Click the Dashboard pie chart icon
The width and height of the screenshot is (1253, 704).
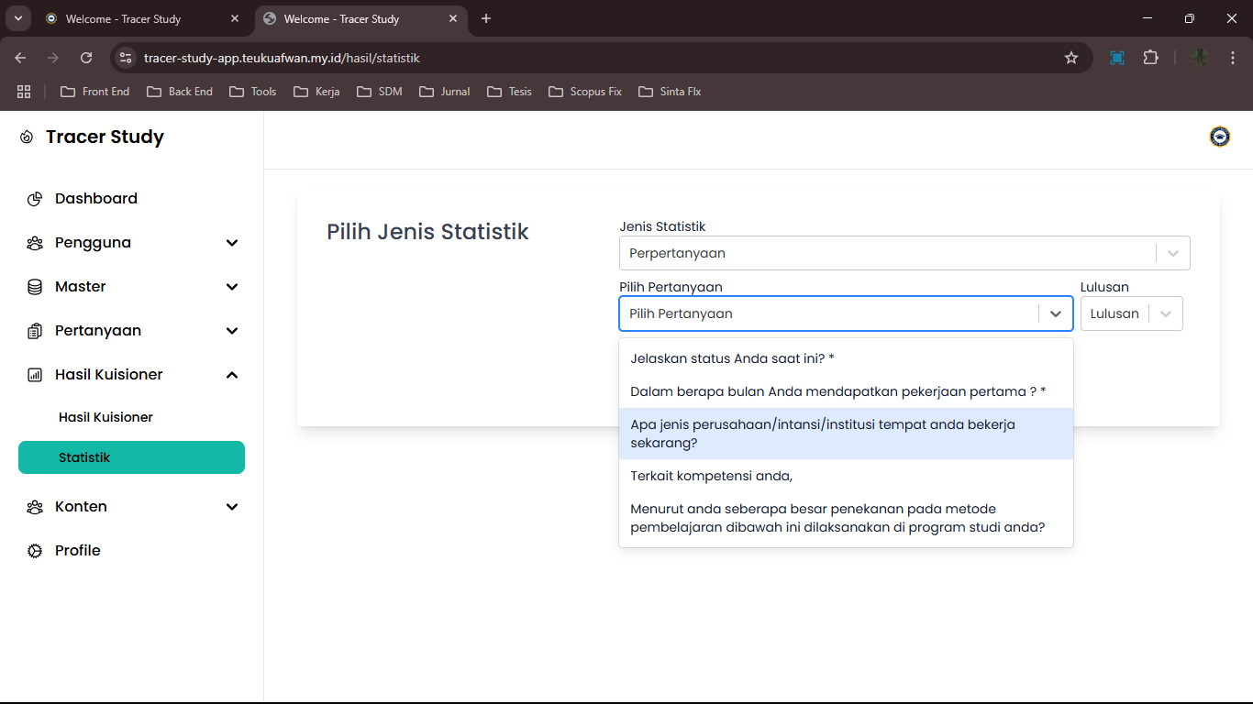click(x=35, y=199)
